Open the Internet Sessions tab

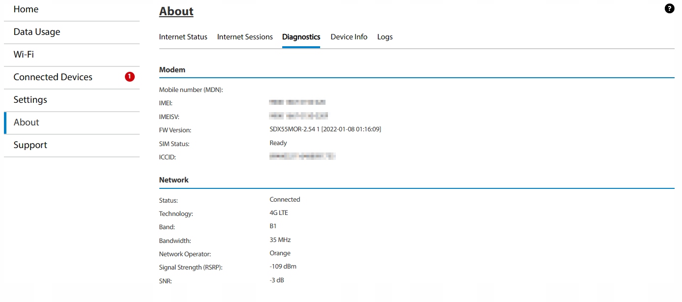[245, 37]
